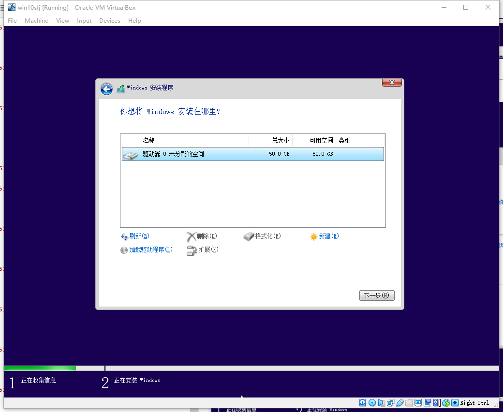This screenshot has height=412, width=503.
Task: Click the format drive icon
Action: tap(249, 236)
